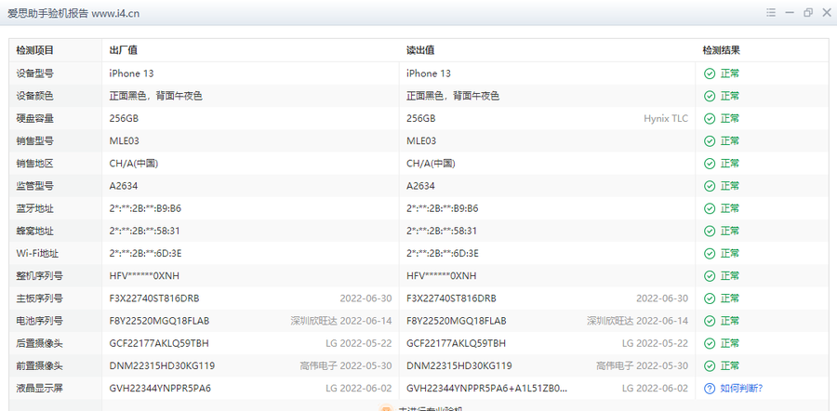The image size is (837, 411).
Task: Select the 后置摄像头 row label
Action: (x=39, y=343)
